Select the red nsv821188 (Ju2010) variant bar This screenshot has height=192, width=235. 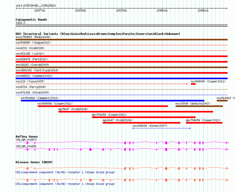[x=121, y=56]
